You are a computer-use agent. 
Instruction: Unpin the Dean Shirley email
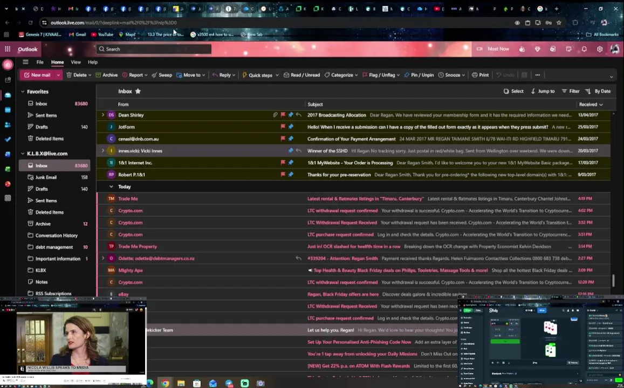[291, 115]
